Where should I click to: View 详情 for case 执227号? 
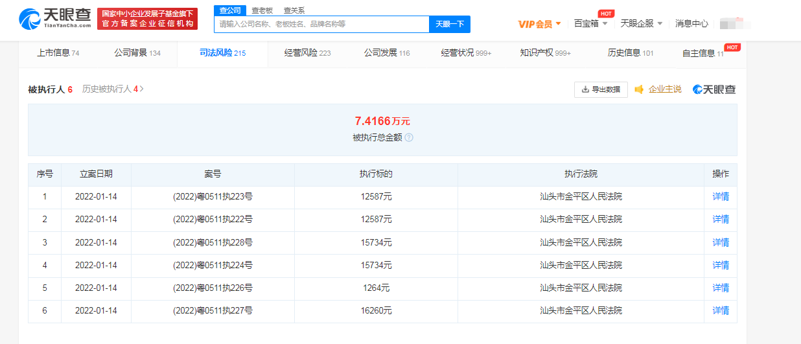pyautogui.click(x=721, y=311)
